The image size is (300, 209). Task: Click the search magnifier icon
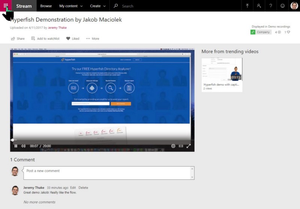[115, 6]
